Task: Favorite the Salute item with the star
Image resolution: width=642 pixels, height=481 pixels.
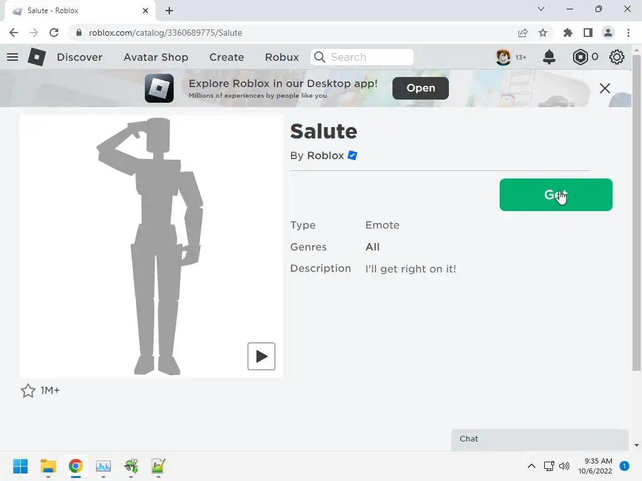Action: 28,391
